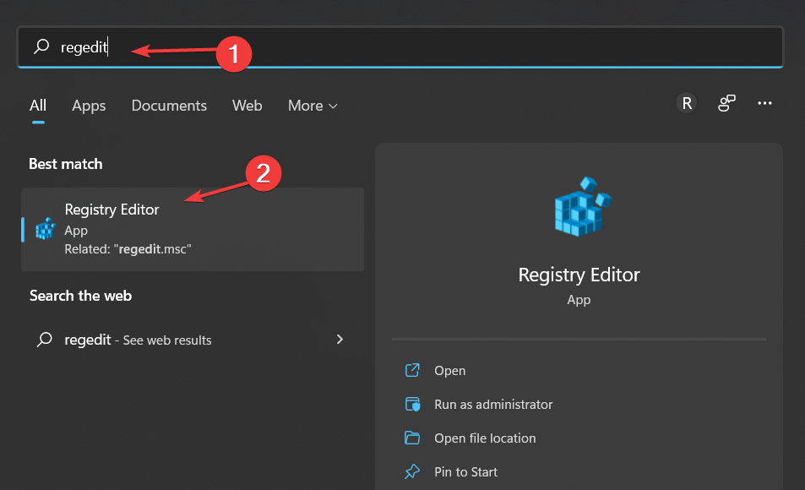
Task: Click the shield icon beside Run as administrator
Action: (x=413, y=404)
